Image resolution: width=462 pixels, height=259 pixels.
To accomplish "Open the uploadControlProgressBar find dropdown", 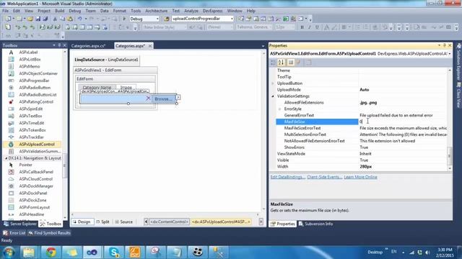I will pos(232,19).
